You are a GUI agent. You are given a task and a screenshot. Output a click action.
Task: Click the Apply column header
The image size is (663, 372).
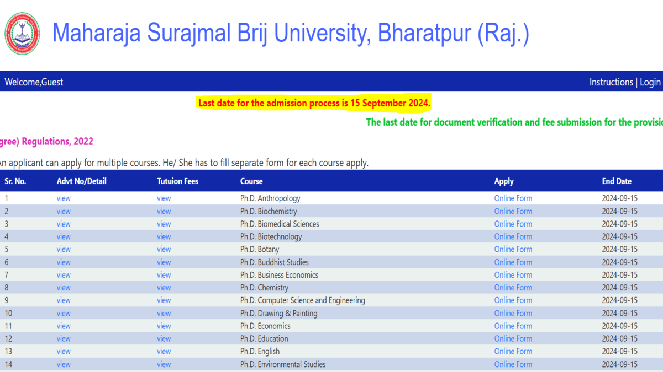click(504, 181)
